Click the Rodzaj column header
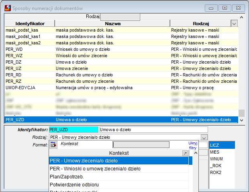 click(201, 24)
